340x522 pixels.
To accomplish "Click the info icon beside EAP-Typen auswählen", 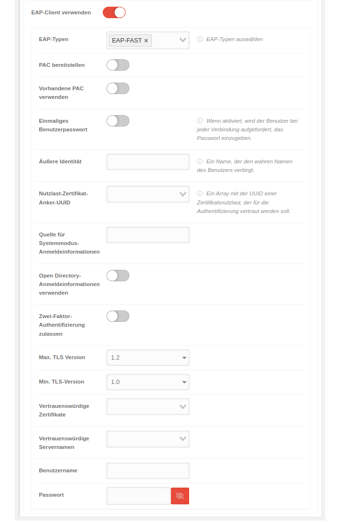I will click(x=200, y=39).
